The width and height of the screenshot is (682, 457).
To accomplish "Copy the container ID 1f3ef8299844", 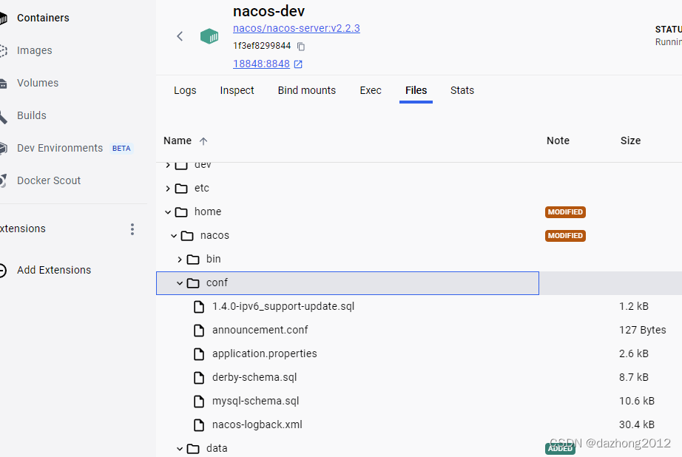I will pos(301,46).
